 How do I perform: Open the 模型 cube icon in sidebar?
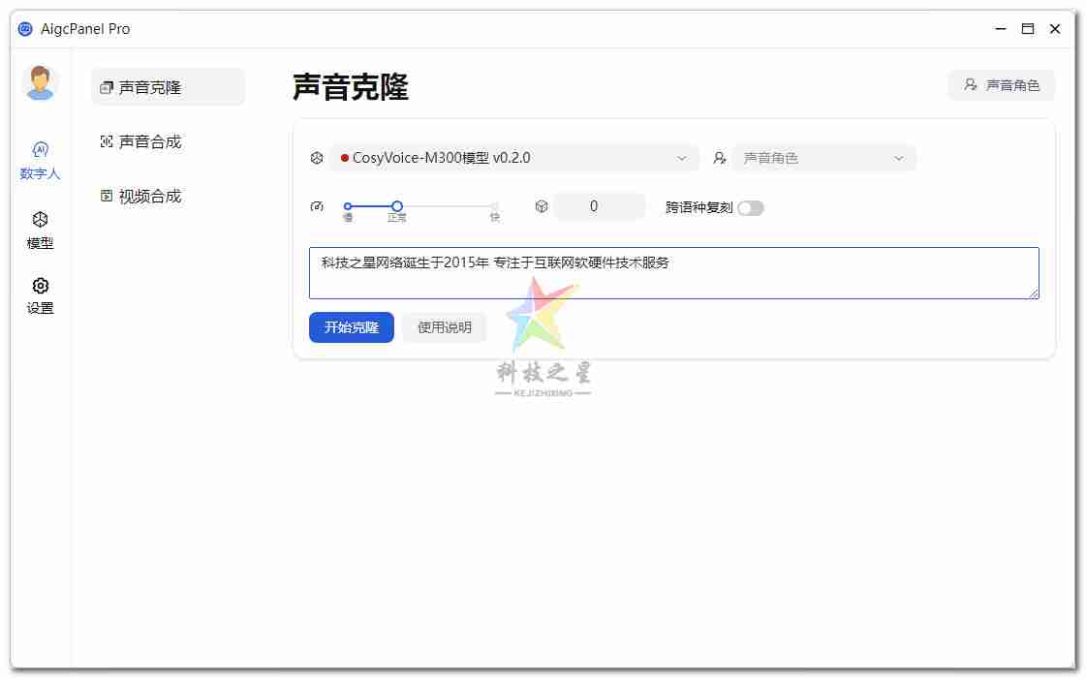pos(40,221)
